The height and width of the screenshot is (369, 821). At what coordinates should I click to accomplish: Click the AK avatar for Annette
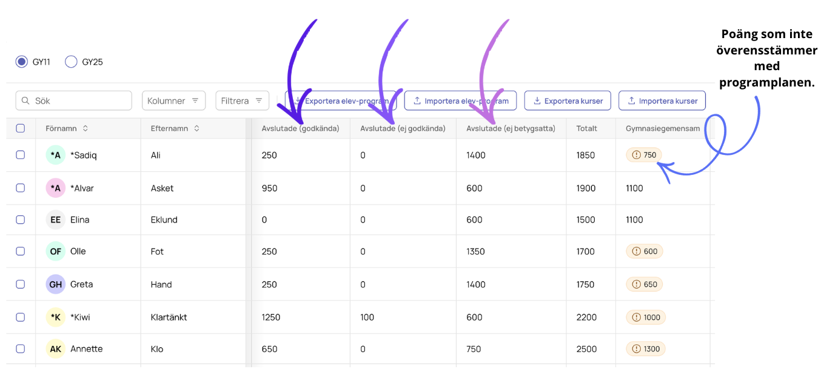[56, 349]
